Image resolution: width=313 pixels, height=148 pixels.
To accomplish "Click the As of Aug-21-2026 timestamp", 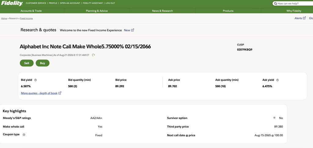I will 71,55.
